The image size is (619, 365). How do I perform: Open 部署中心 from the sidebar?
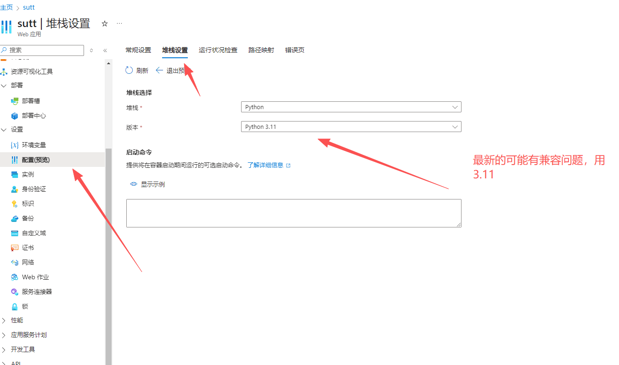pos(34,116)
